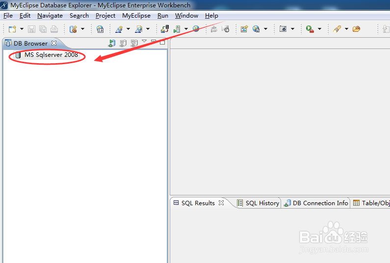Open the Window menu
390x263 pixels.
tap(186, 16)
